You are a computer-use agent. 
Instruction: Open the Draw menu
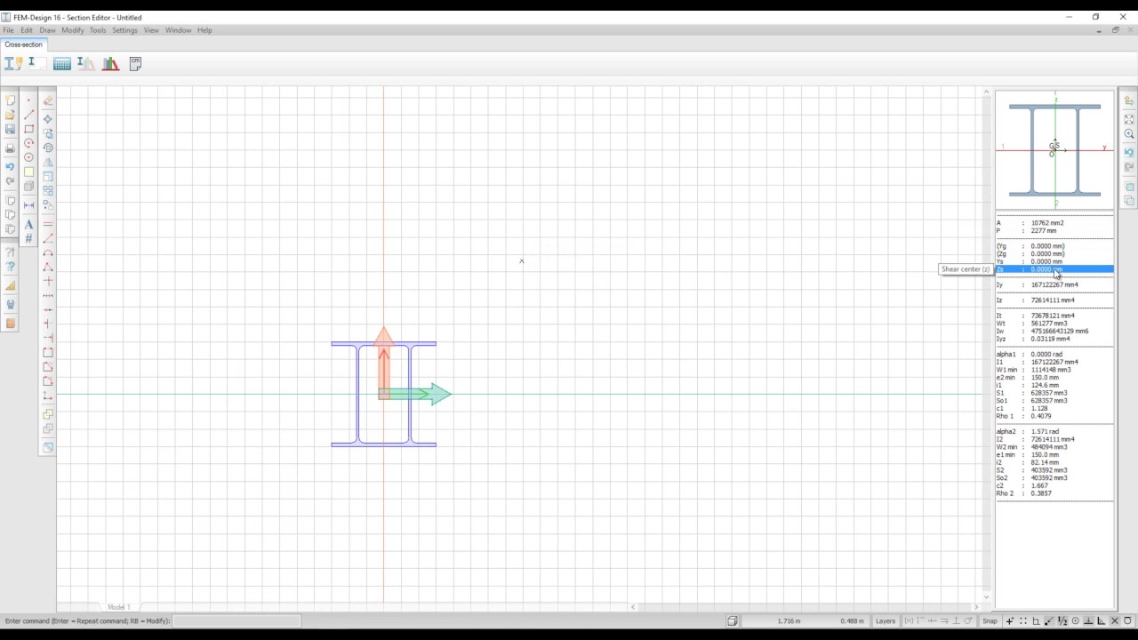coord(47,30)
